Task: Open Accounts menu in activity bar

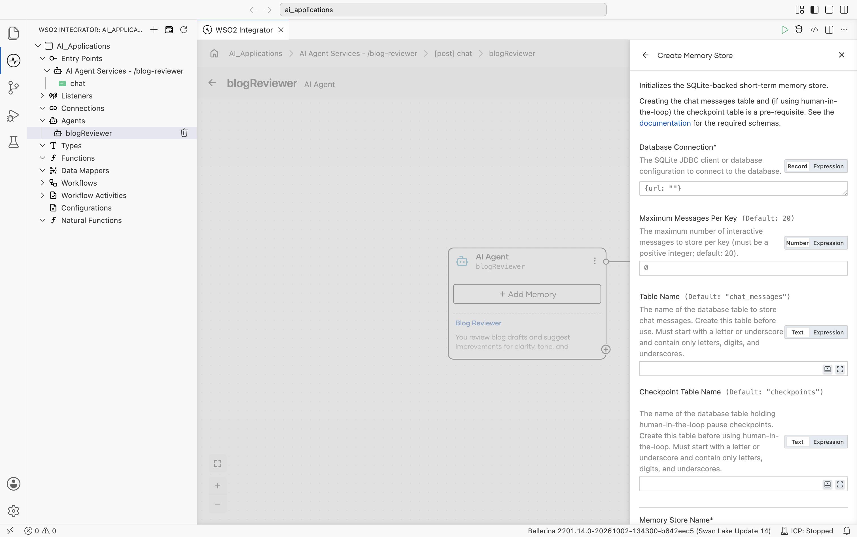Action: tap(14, 484)
